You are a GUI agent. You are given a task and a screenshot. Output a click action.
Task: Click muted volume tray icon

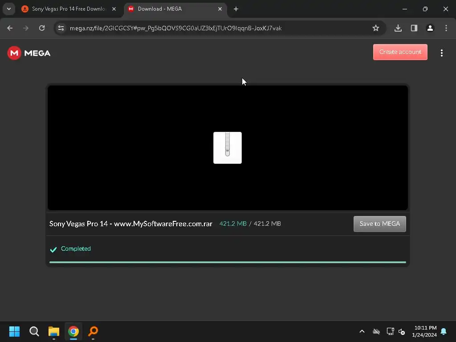402,331
